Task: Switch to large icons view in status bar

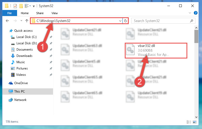Action: click(195, 122)
